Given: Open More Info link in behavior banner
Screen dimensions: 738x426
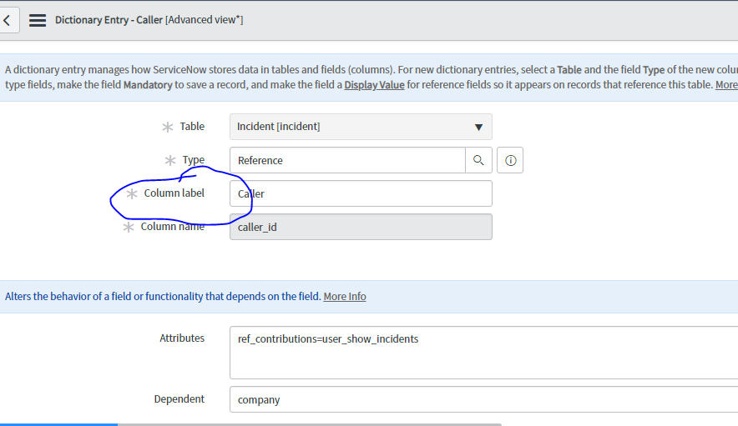Looking at the screenshot, I should pos(345,297).
